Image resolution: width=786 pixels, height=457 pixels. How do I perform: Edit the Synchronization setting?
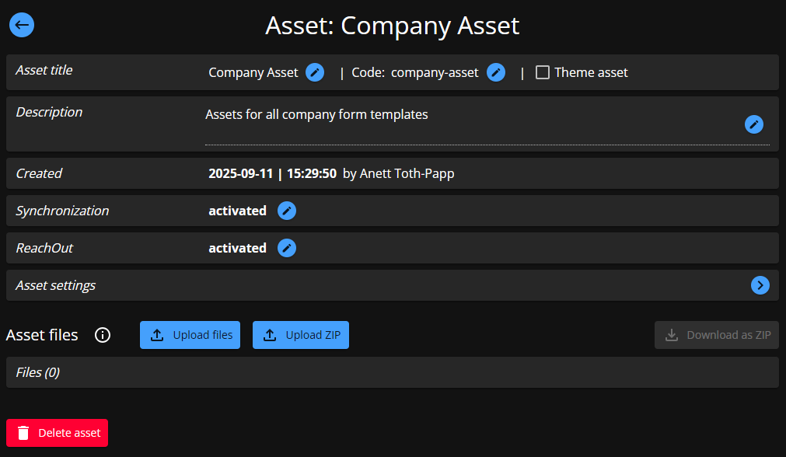point(287,211)
